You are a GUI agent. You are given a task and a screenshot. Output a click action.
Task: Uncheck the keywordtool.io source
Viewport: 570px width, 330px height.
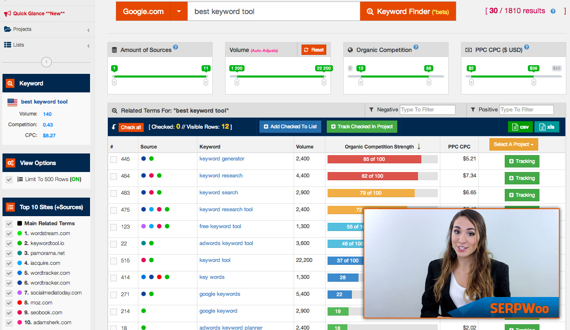point(9,243)
